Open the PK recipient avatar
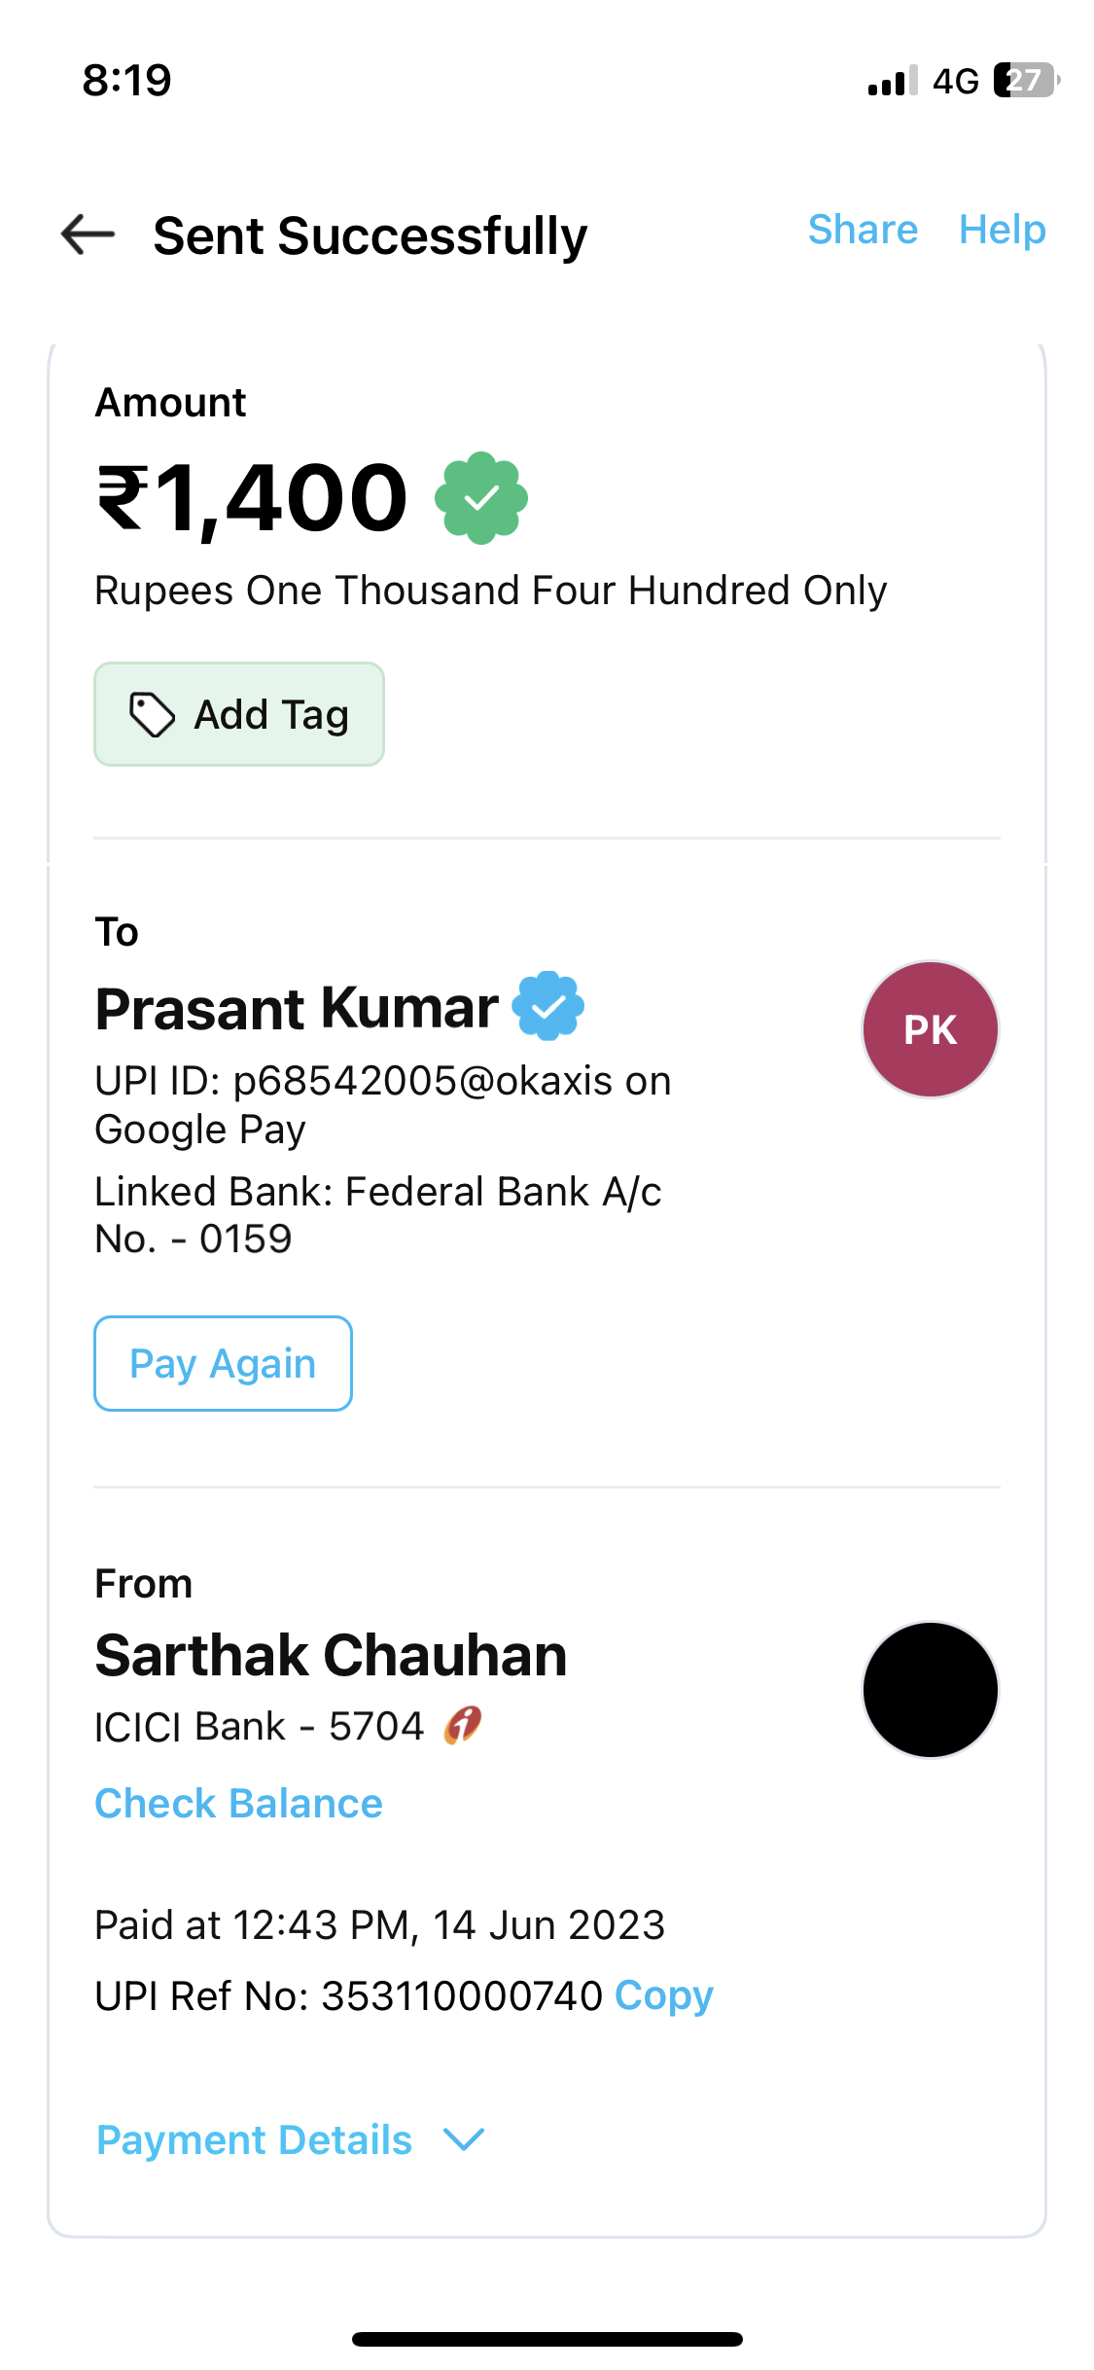The width and height of the screenshot is (1094, 2370). [x=931, y=1029]
